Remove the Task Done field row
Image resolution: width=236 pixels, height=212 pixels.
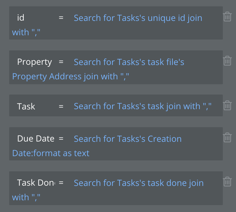(227, 182)
